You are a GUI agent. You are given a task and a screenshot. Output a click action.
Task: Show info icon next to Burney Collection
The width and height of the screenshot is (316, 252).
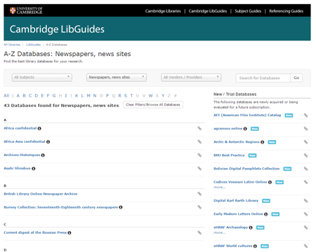click(121, 207)
